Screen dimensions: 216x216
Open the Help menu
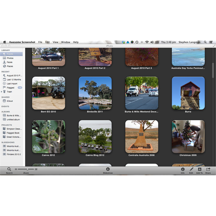pos(76,42)
